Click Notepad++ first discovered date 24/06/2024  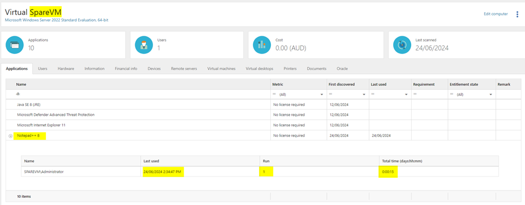[339, 135]
